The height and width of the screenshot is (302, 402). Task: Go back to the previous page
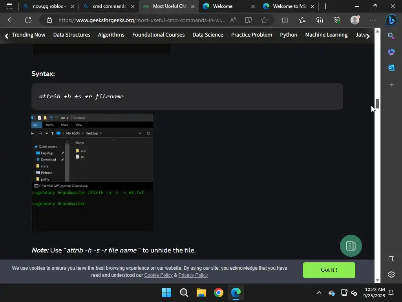[11, 20]
